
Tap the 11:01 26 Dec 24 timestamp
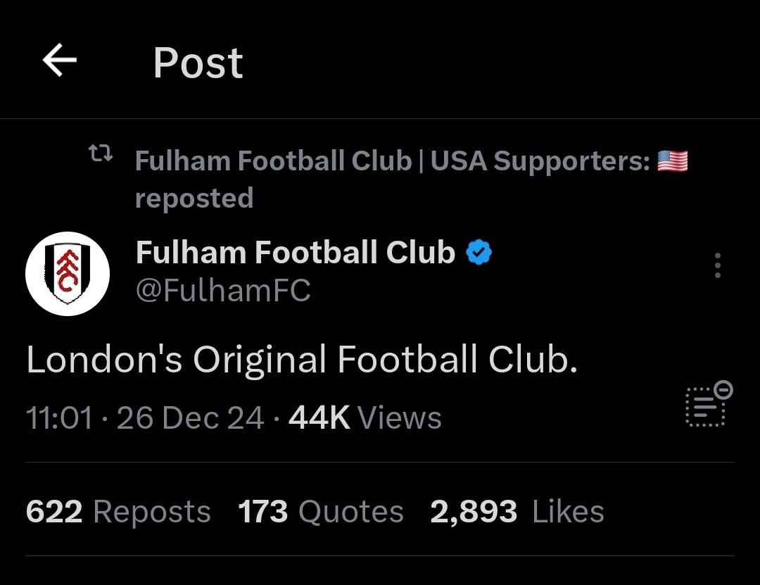pos(145,417)
